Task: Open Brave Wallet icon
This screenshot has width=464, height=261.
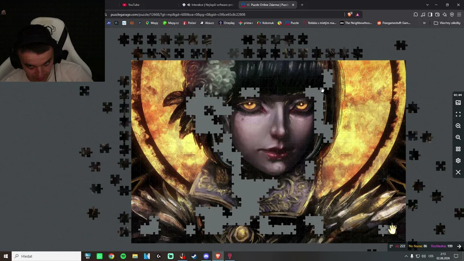Action: 437,14
